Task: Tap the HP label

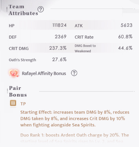Action: point(12,26)
